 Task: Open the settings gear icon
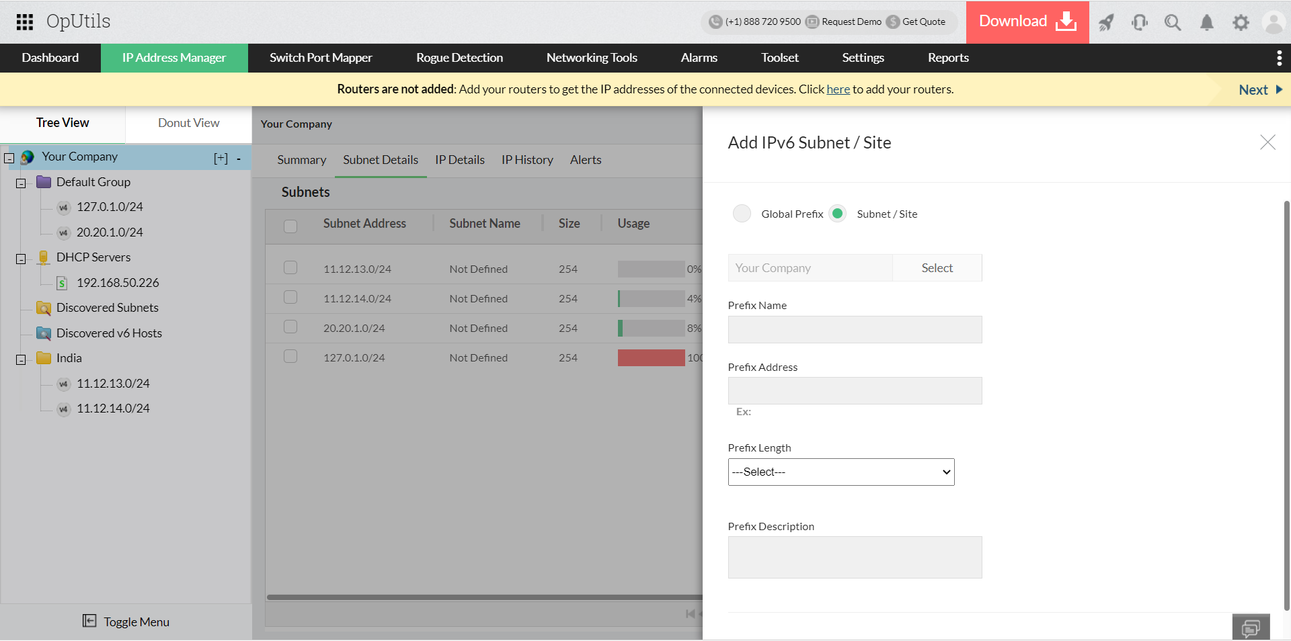[1241, 22]
